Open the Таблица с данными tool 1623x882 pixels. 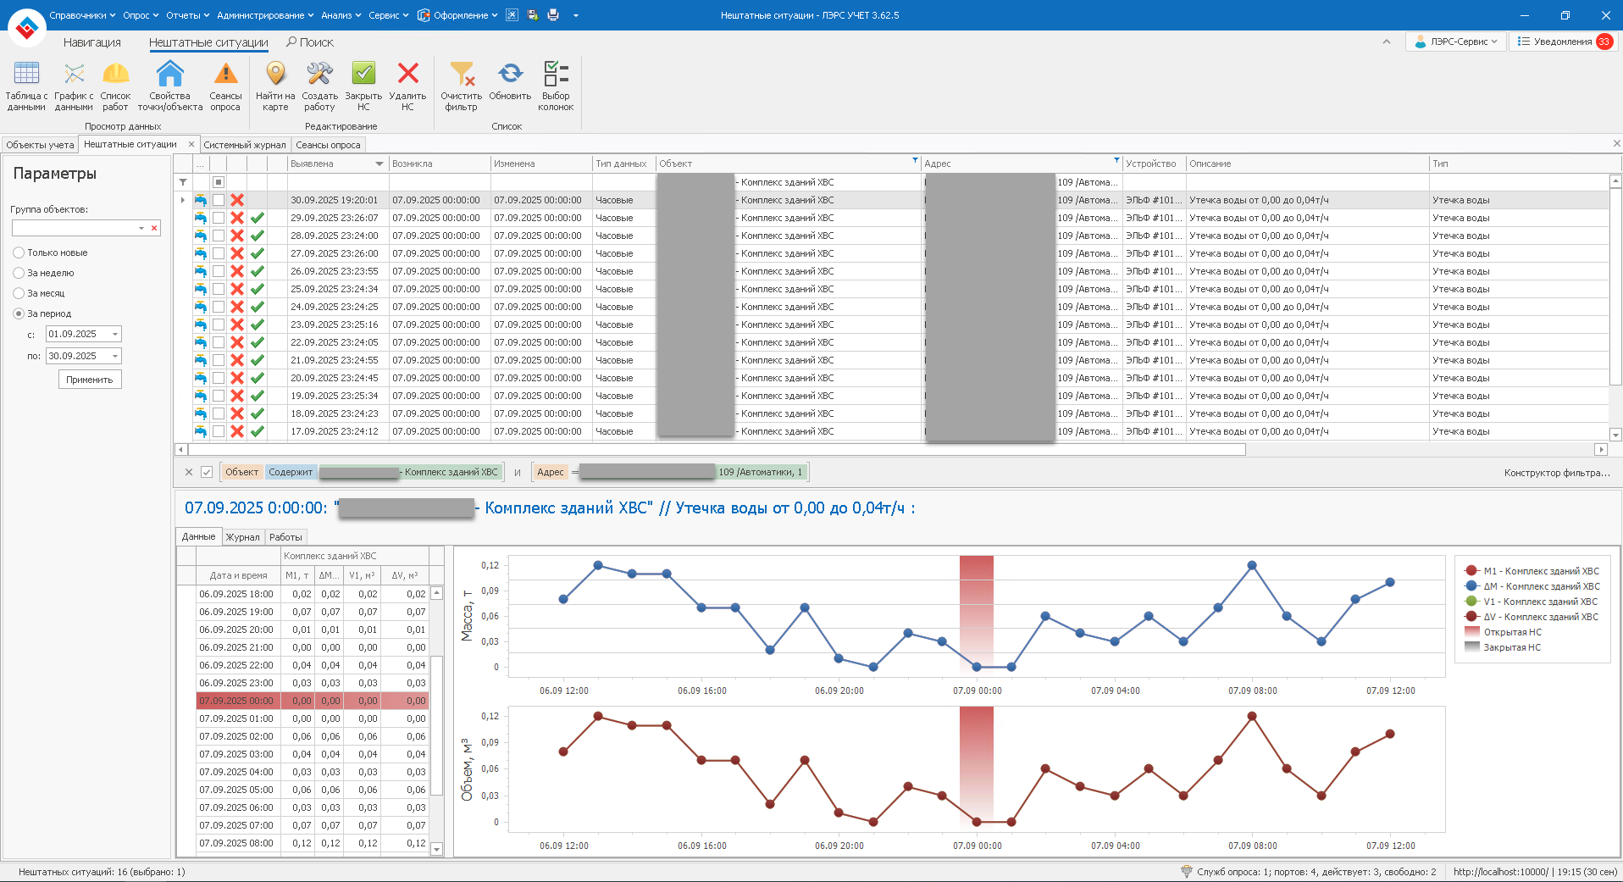point(26,75)
